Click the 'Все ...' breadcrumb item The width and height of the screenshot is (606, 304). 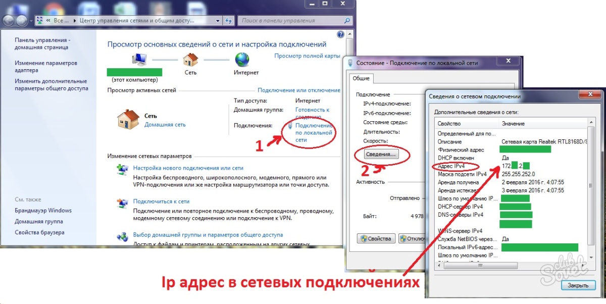click(62, 21)
